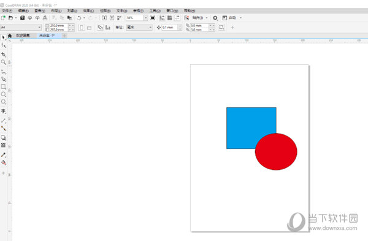The height and width of the screenshot is (241, 368).
Task: Click the Save disk icon
Action: click(22, 18)
